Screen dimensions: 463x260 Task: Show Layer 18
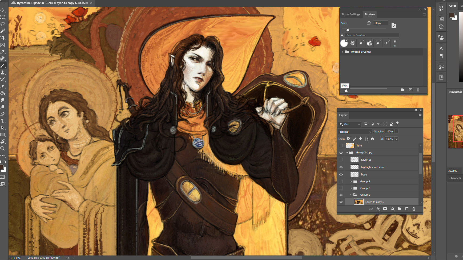pyautogui.click(x=341, y=160)
